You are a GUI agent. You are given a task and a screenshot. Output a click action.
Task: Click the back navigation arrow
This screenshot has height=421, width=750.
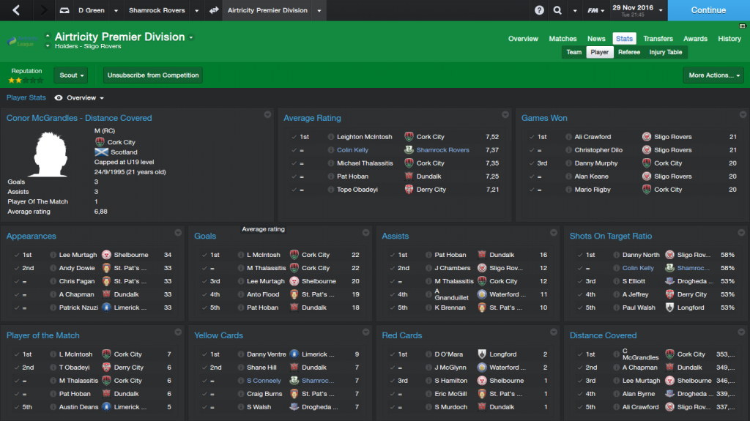coord(16,10)
